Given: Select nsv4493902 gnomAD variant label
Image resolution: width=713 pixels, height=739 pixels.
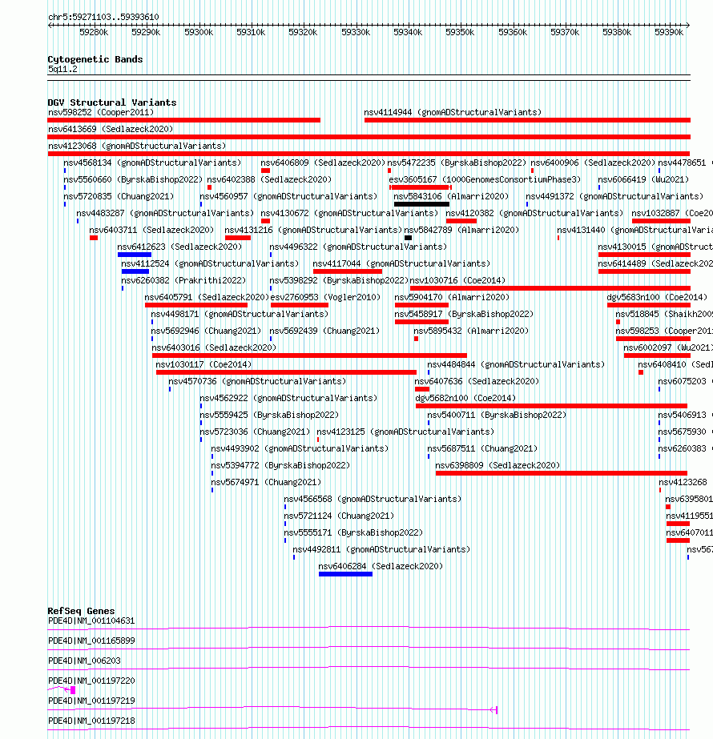Looking at the screenshot, I should (300, 448).
